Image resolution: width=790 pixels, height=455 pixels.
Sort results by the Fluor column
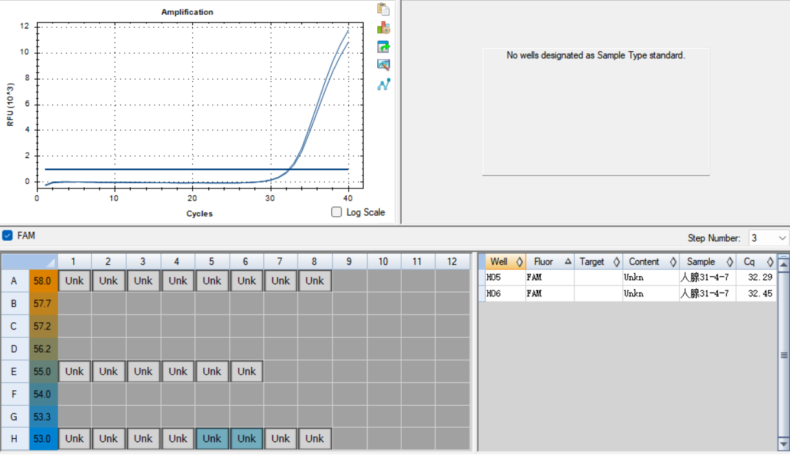550,261
